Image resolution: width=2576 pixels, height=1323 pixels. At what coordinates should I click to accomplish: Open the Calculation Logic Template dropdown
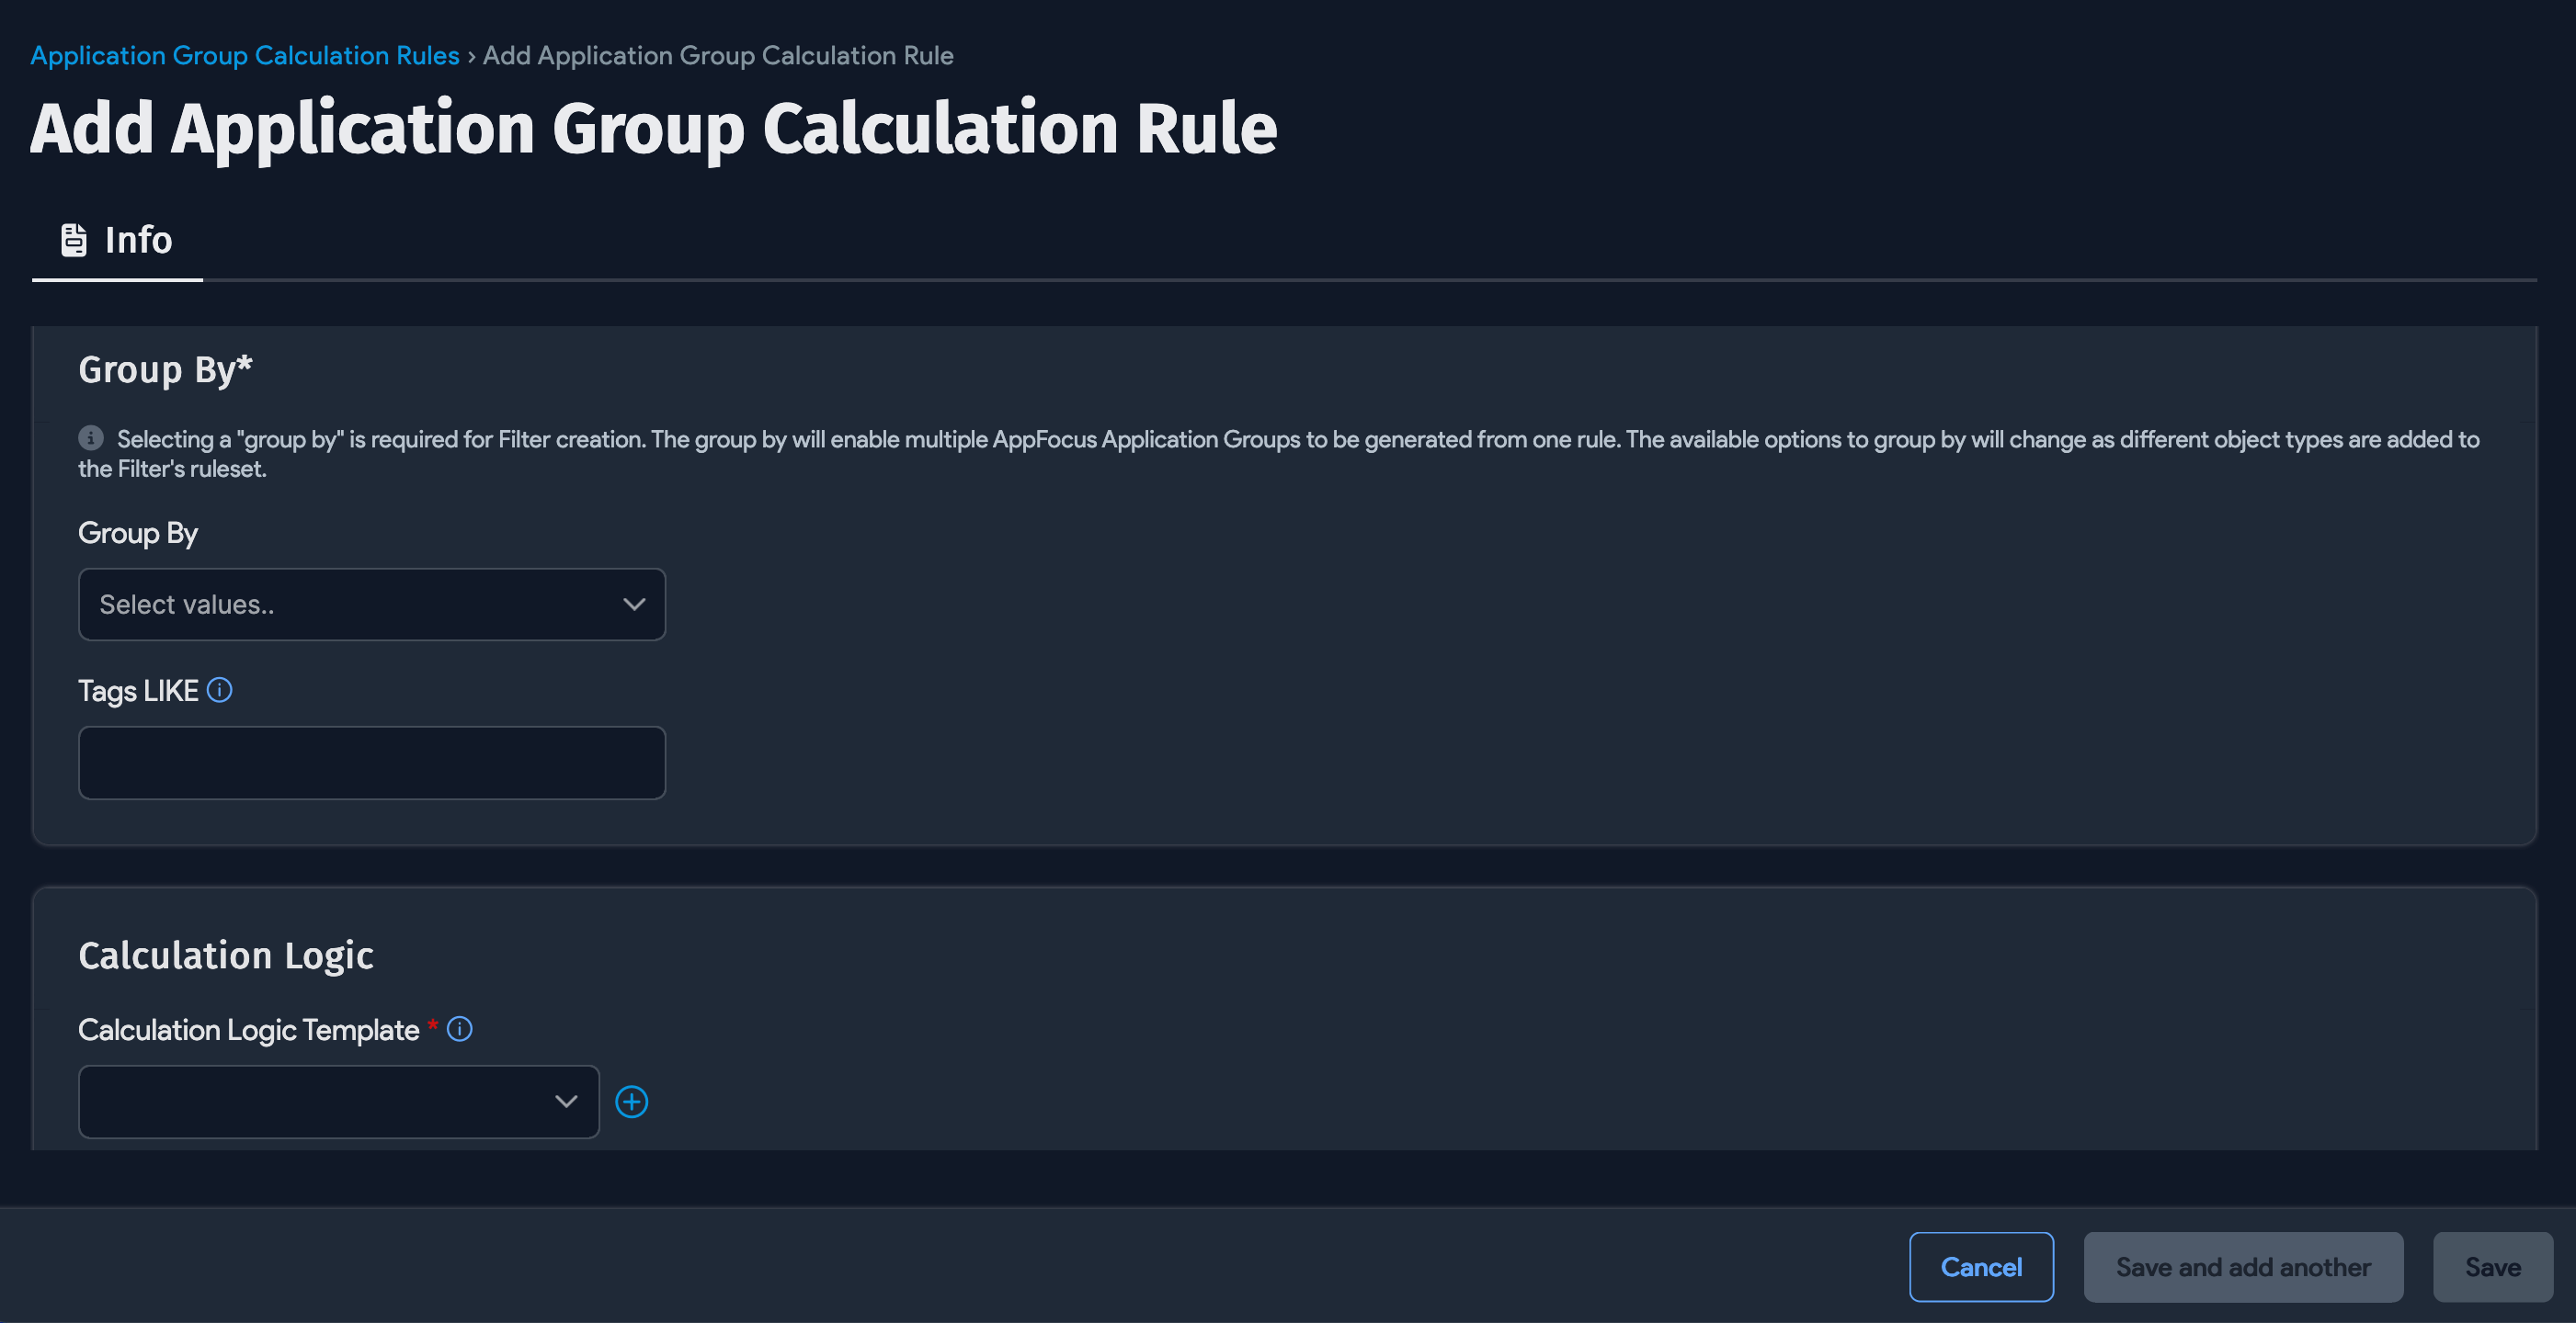coord(320,1102)
